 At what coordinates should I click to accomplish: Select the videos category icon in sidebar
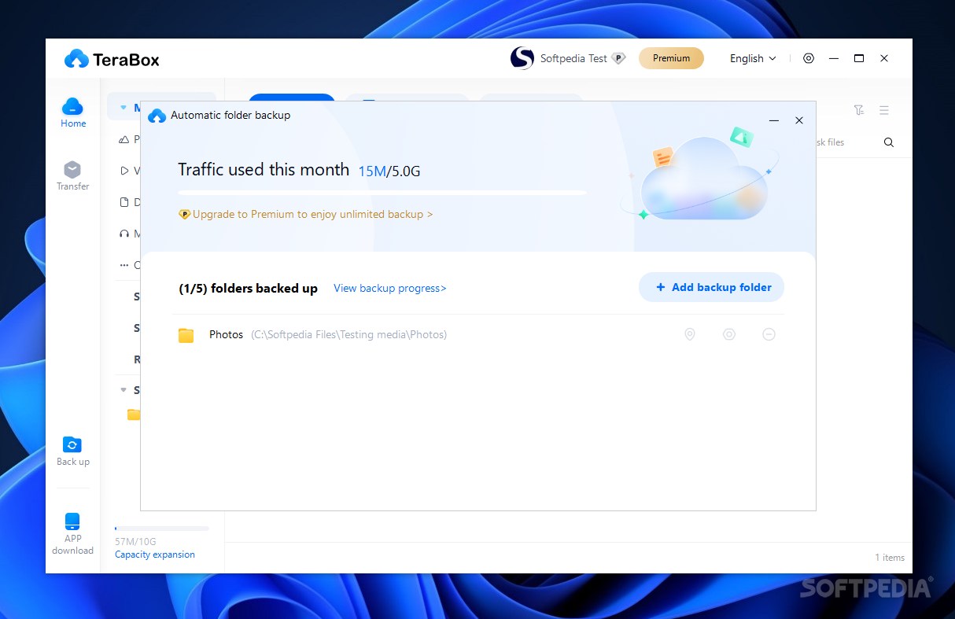tap(124, 171)
